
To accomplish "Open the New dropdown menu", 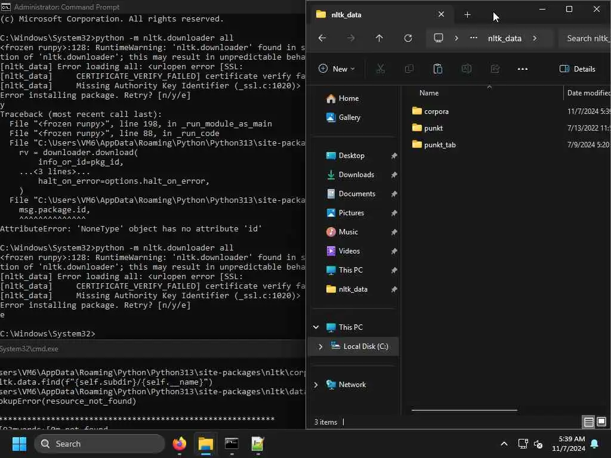I will [x=337, y=69].
